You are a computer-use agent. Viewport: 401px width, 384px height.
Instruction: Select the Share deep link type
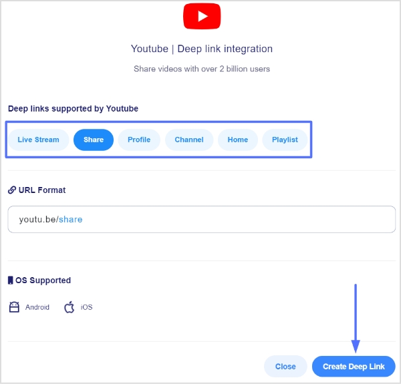(94, 140)
